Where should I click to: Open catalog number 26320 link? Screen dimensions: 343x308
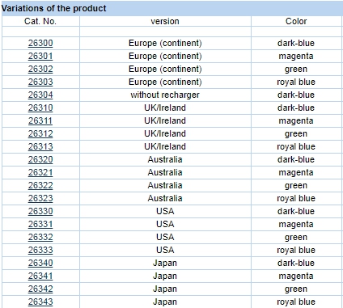click(x=40, y=159)
